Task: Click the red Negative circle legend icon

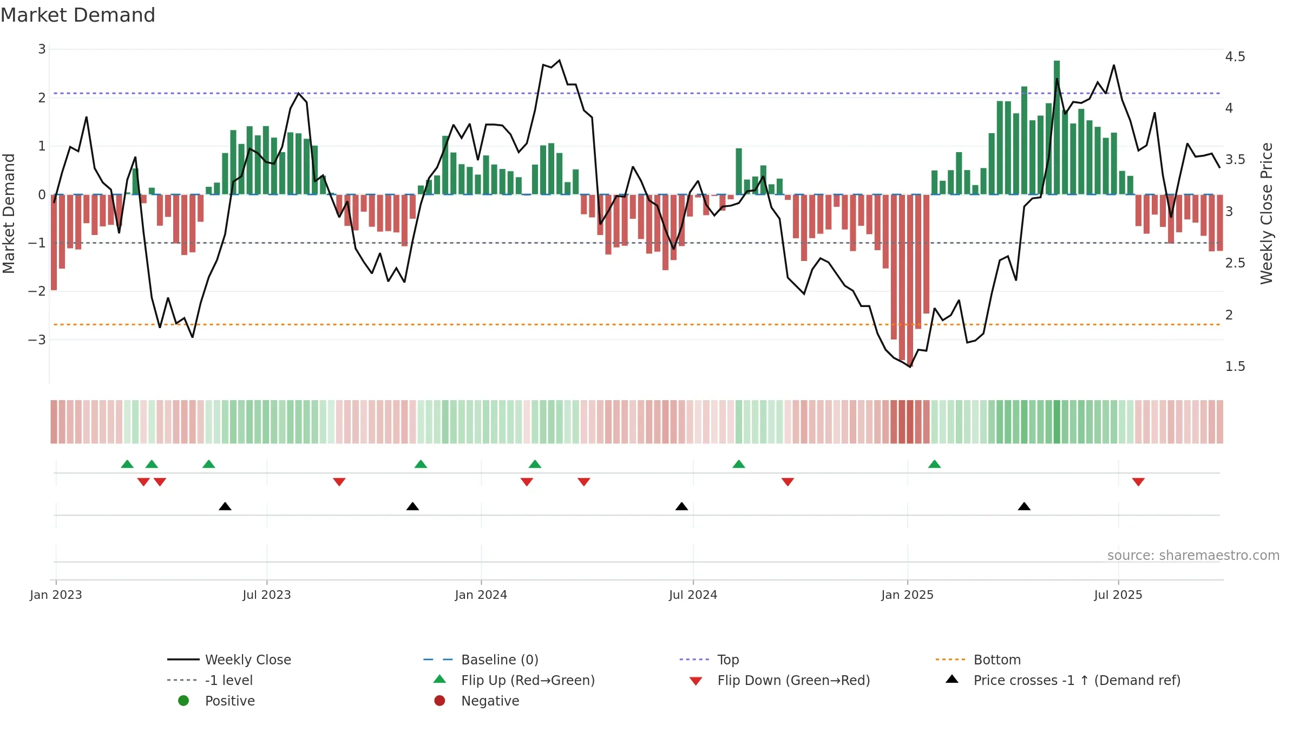Action: coord(439,701)
